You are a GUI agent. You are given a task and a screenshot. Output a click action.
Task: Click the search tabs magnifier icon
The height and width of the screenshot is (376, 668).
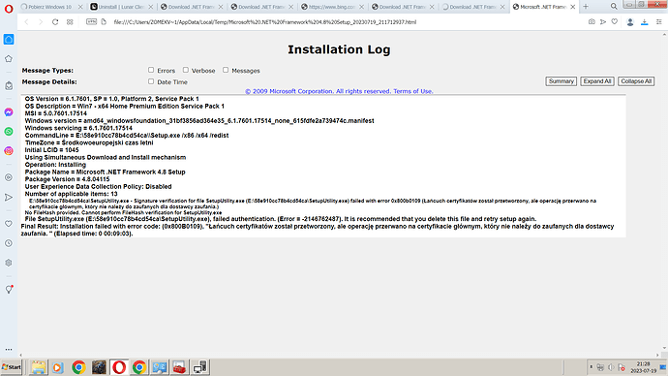coord(614,7)
